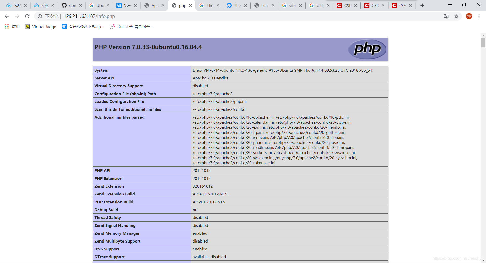
Task: Select the /etc/php/7.0/apache2/conf.d value
Action: click(x=219, y=109)
